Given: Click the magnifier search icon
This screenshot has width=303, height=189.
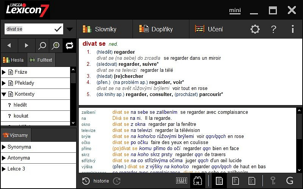Looking at the screenshot, I should click(x=42, y=46).
